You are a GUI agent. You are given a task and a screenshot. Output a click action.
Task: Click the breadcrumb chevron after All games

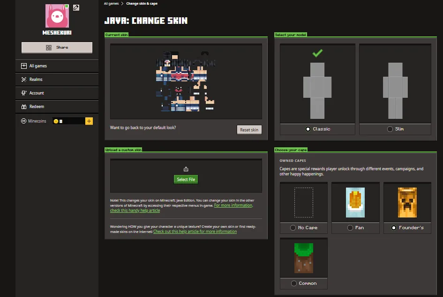pyautogui.click(x=122, y=4)
